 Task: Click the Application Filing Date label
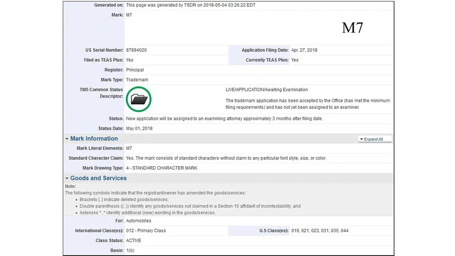click(x=265, y=50)
